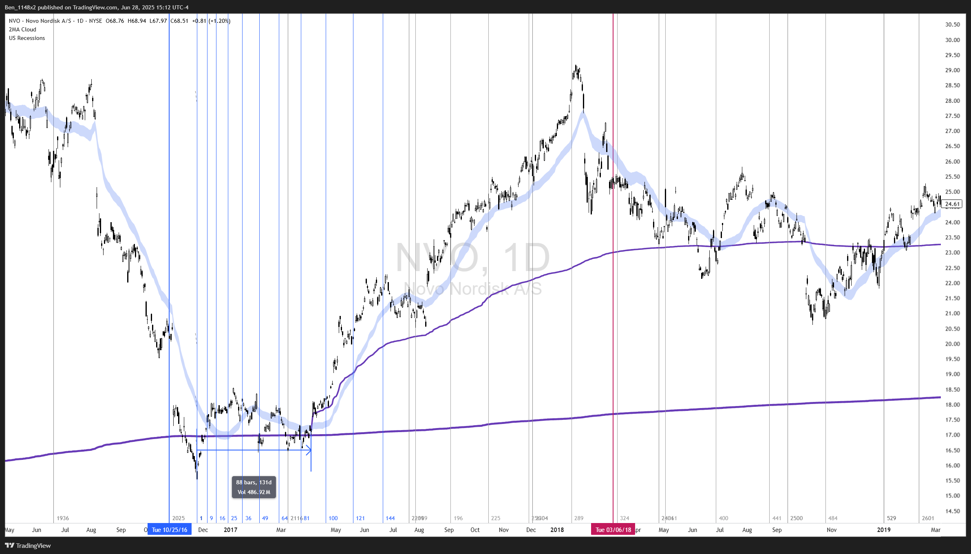Image resolution: width=971 pixels, height=554 pixels.
Task: Click the 30.50 price scale label
Action: coord(952,24)
